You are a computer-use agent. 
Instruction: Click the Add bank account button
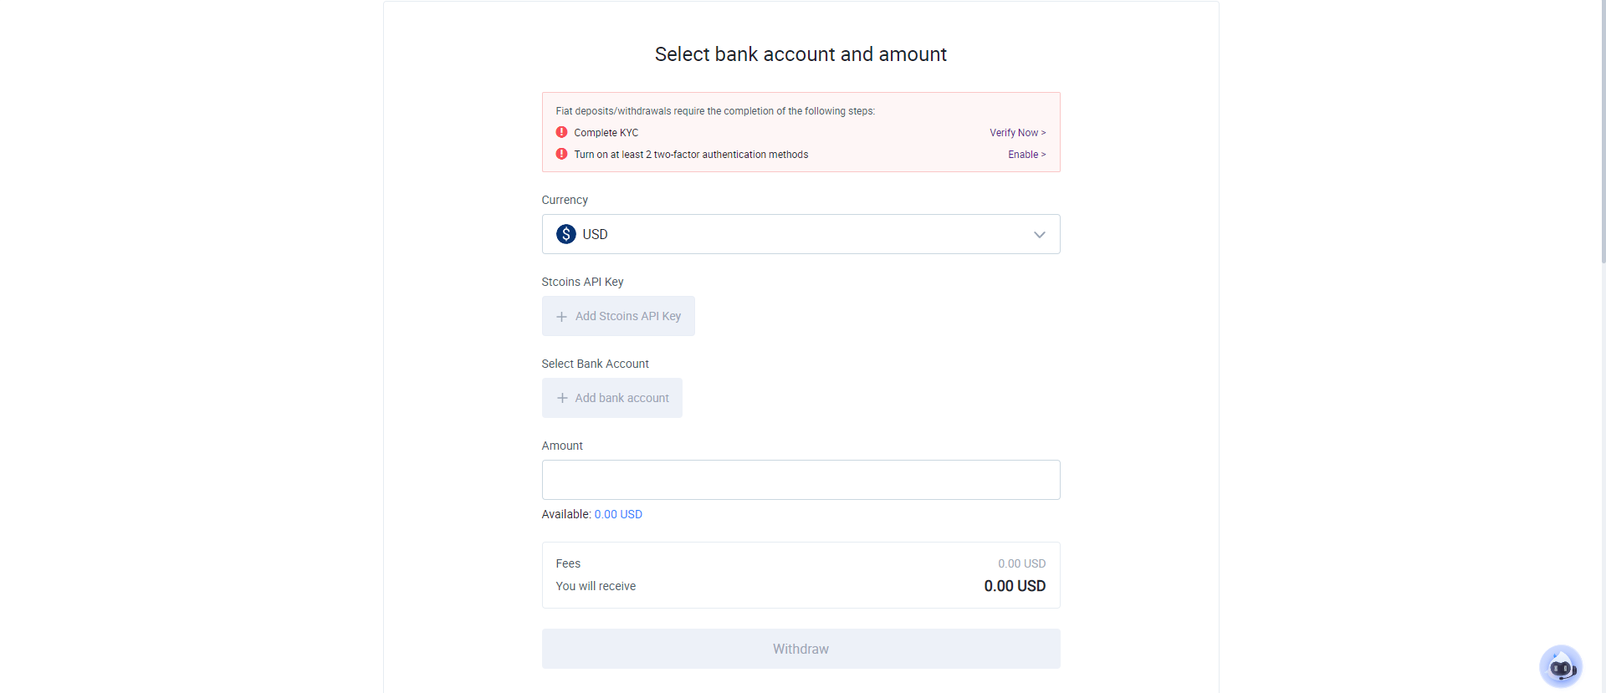point(612,398)
